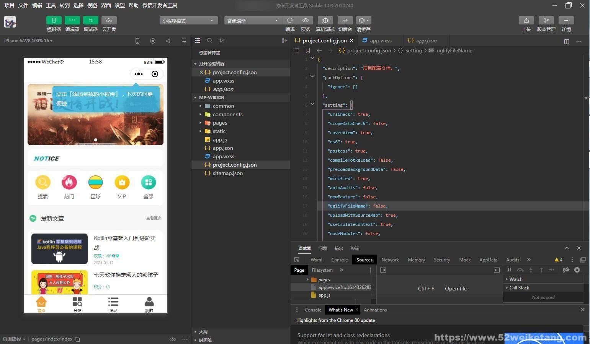The image size is (590, 344).
Task: Toggle the simulator panel button
Action: point(54,20)
